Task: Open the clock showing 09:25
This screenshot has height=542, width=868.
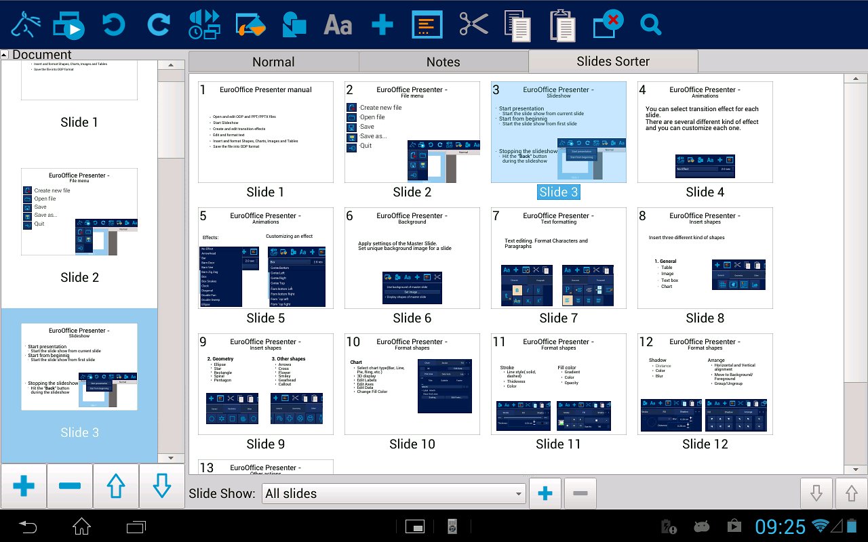Action: [x=781, y=526]
